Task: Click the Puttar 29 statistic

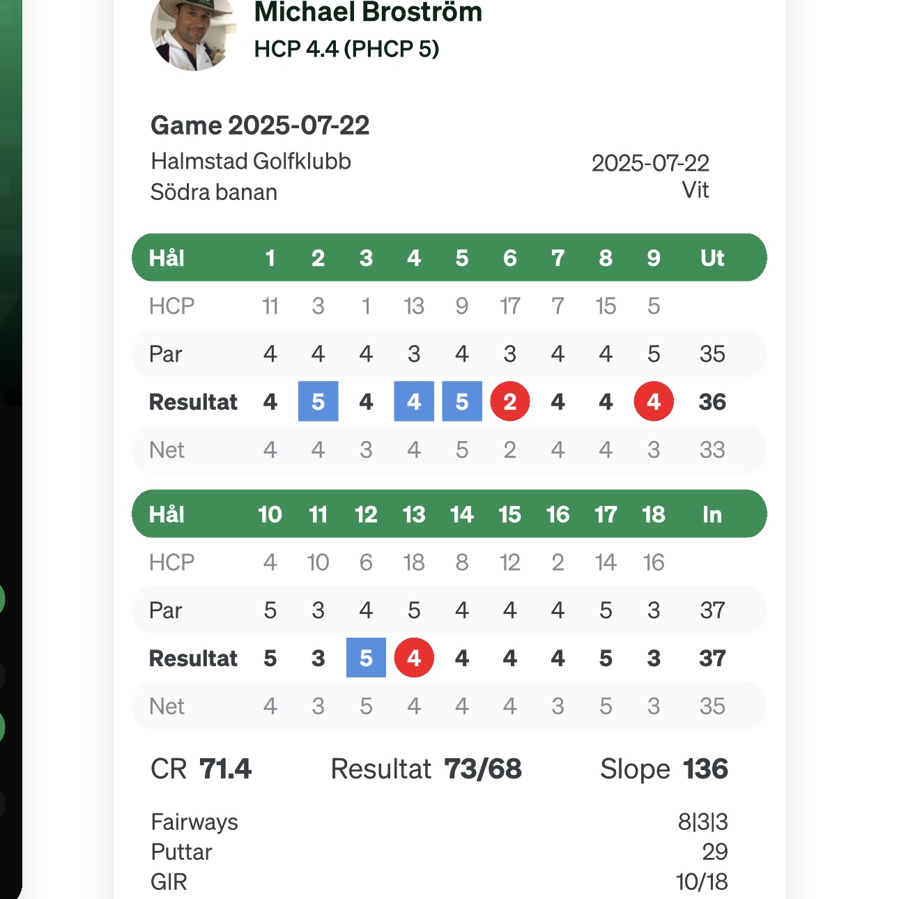Action: (x=439, y=852)
